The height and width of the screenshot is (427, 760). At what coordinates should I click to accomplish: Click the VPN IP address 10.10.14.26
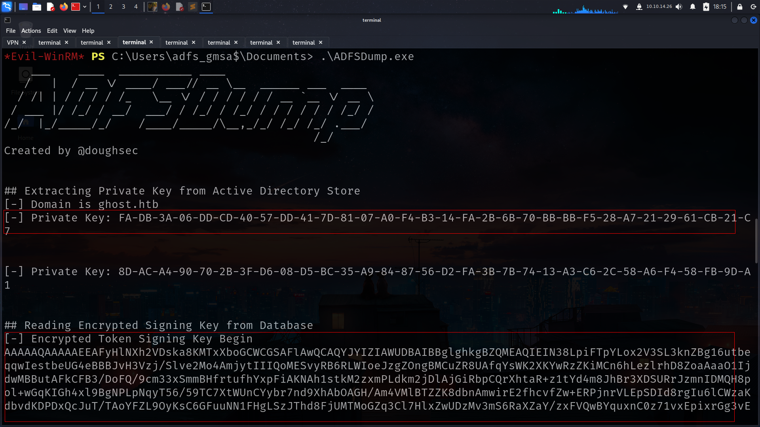659,6
